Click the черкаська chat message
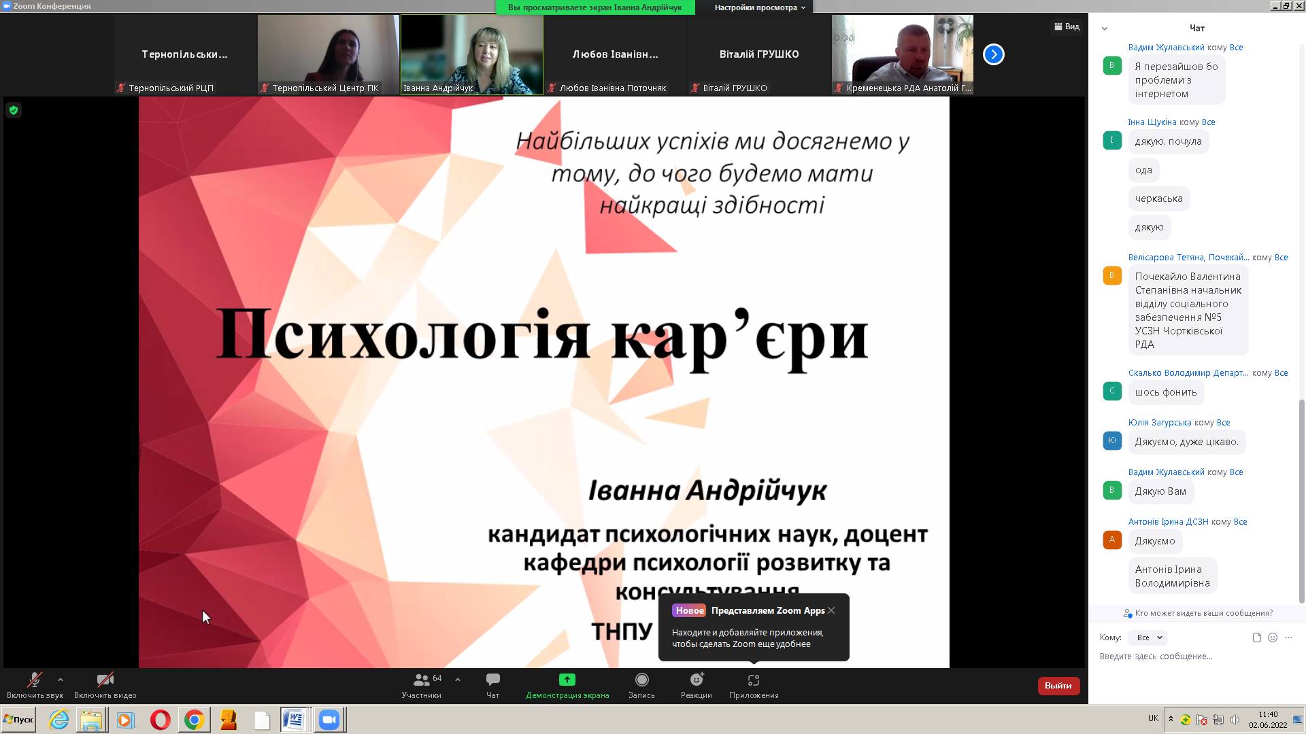Viewport: 1306px width, 734px height. point(1159,198)
